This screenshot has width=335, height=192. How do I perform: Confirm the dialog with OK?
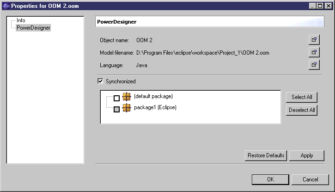(x=270, y=180)
